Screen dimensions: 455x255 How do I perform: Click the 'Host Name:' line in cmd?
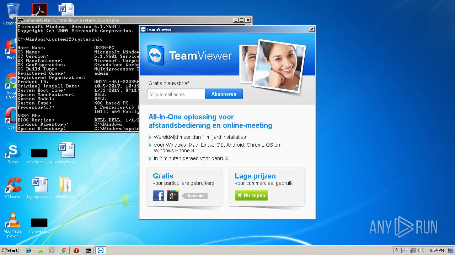coord(78,48)
